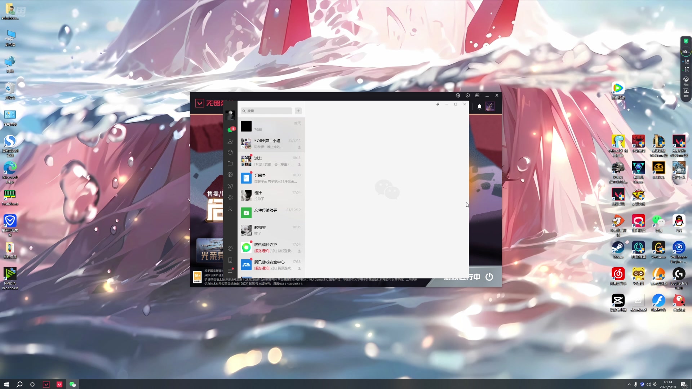Open taskbar search magnifier
692x389 pixels.
pos(19,384)
